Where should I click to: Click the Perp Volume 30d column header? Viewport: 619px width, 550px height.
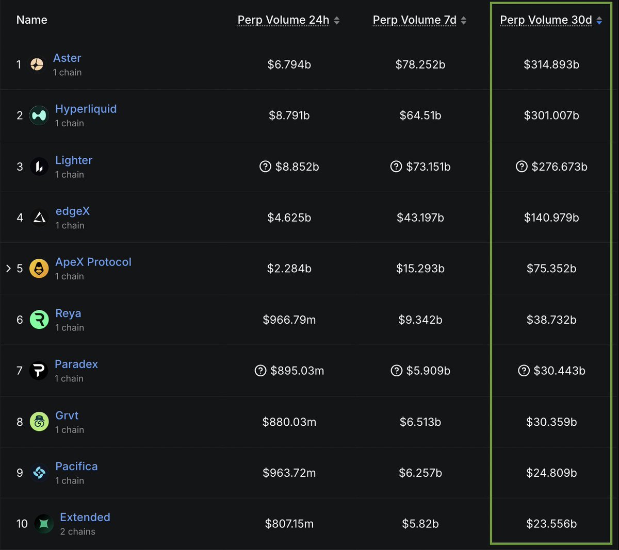click(x=546, y=20)
